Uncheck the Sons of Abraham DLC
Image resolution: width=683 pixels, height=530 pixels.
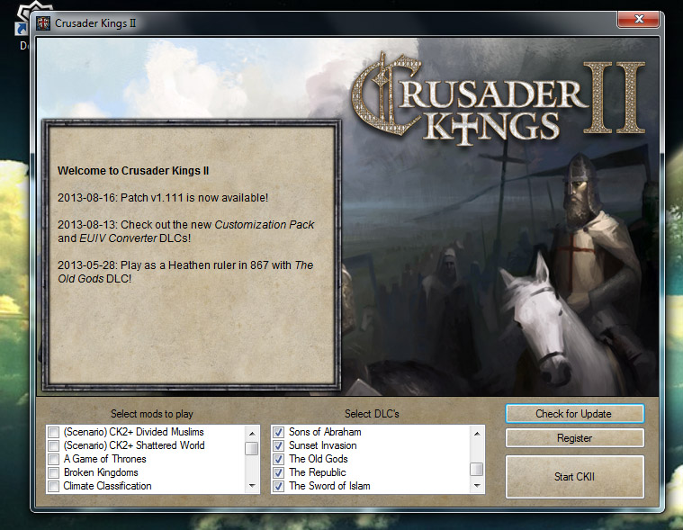coord(279,432)
